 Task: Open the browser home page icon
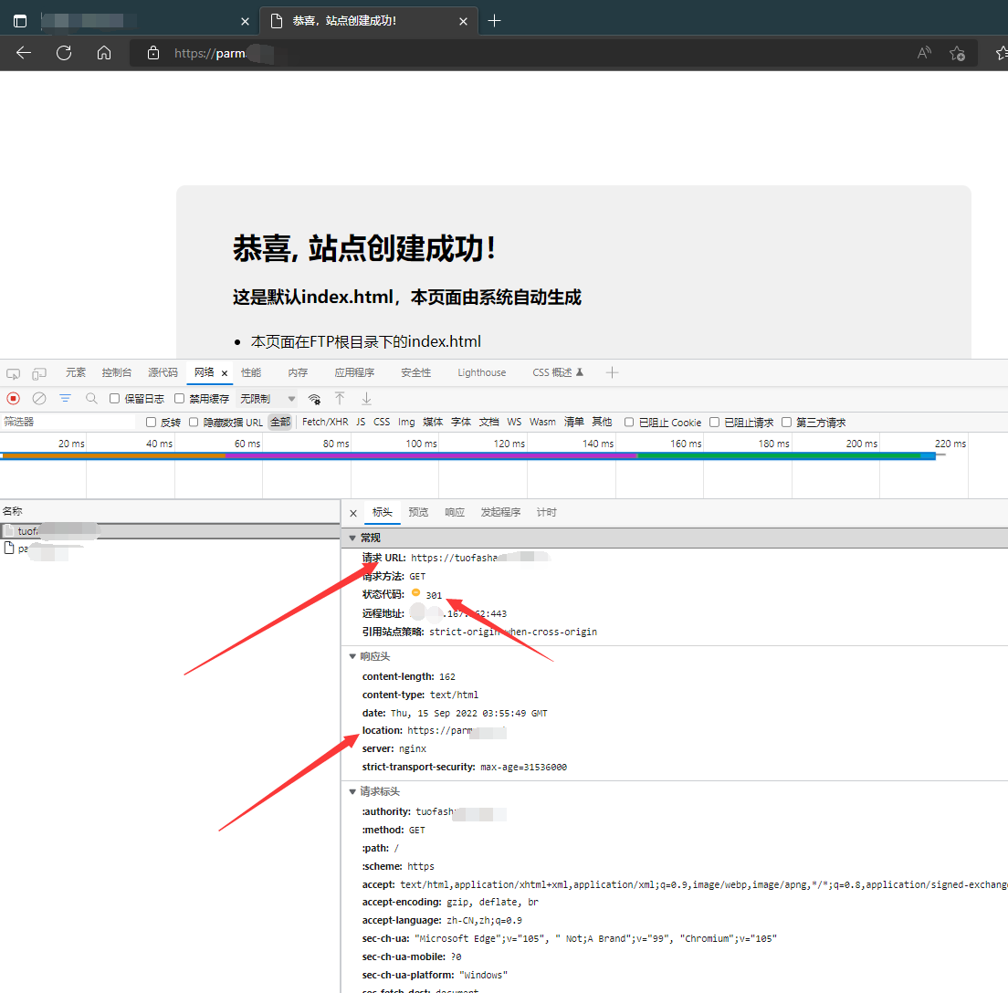click(x=104, y=53)
